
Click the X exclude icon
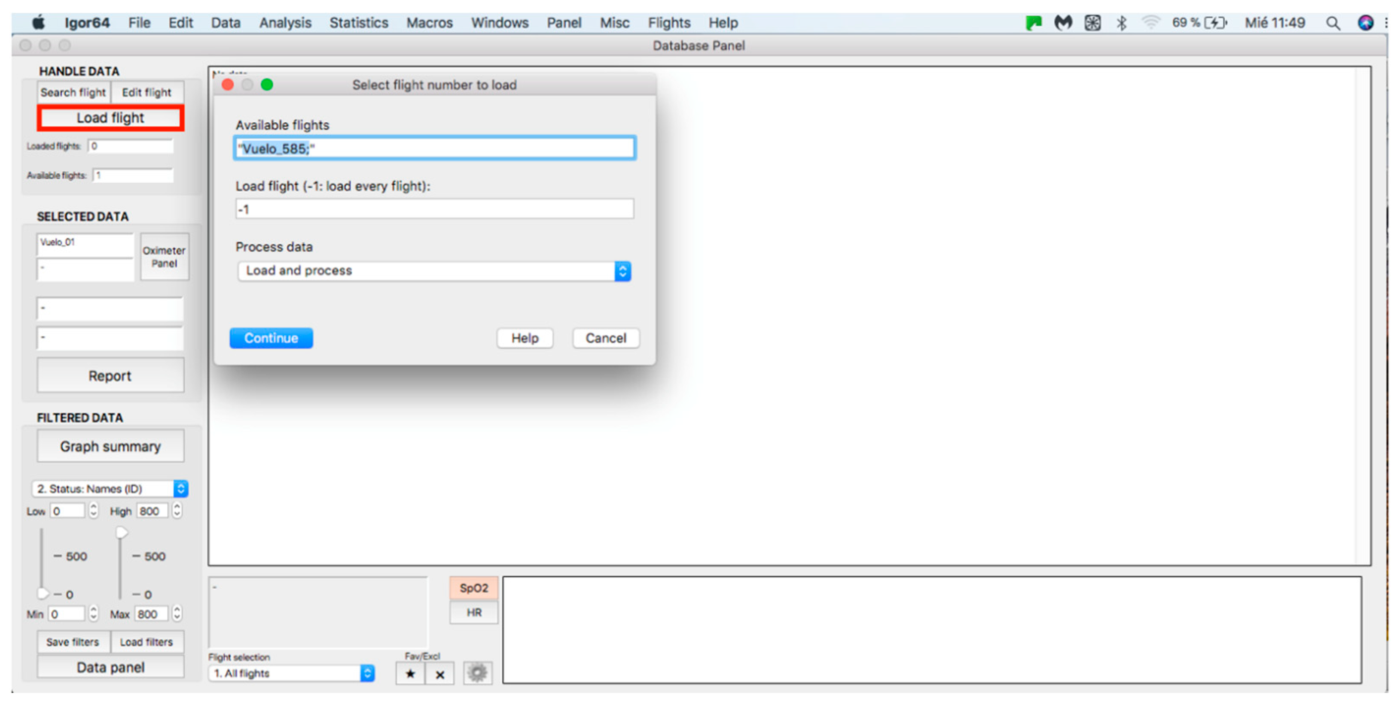[x=439, y=674]
